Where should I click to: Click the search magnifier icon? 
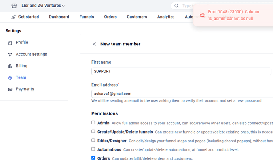click(176, 6)
